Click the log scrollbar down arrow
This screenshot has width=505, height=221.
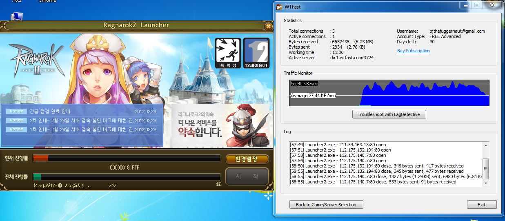pos(486,184)
